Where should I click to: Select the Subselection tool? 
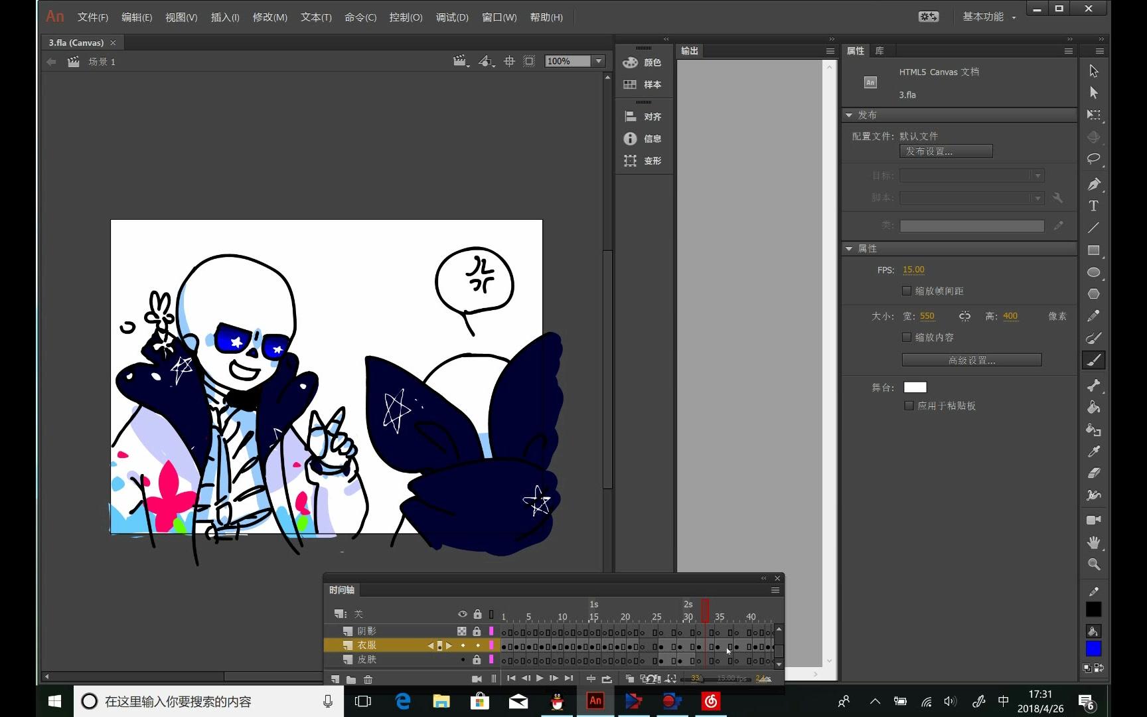[1094, 93]
